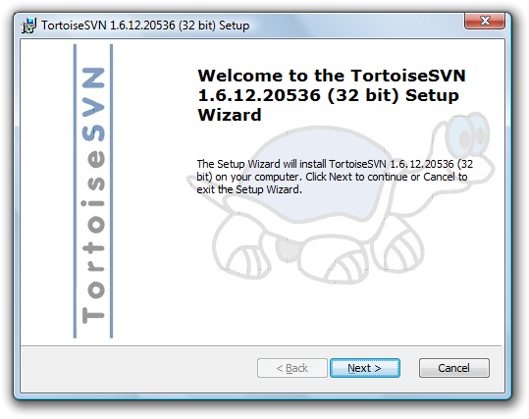
Task: Click the tortoise's rear left foot
Action: click(241, 246)
